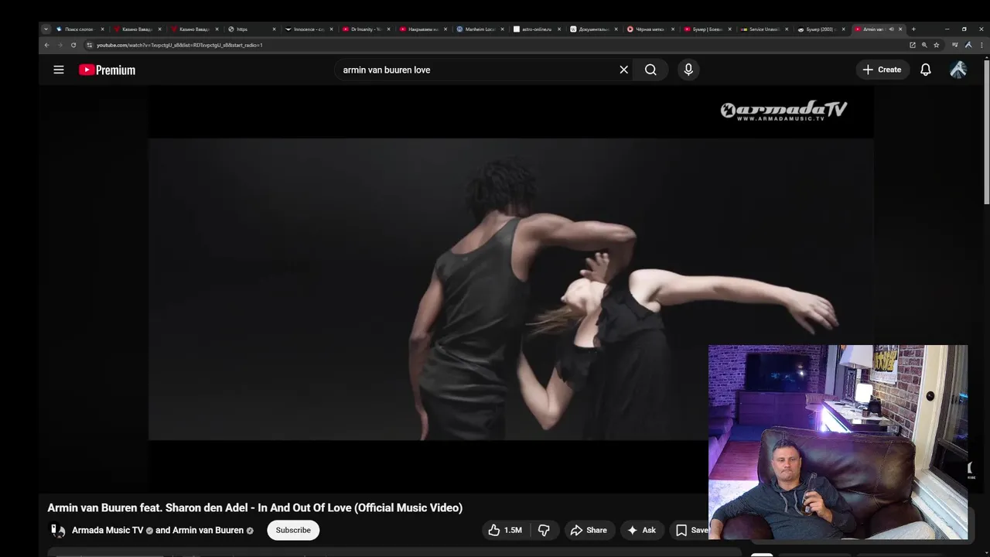Open the browser media control icon
990x557 pixels.
tap(954, 45)
